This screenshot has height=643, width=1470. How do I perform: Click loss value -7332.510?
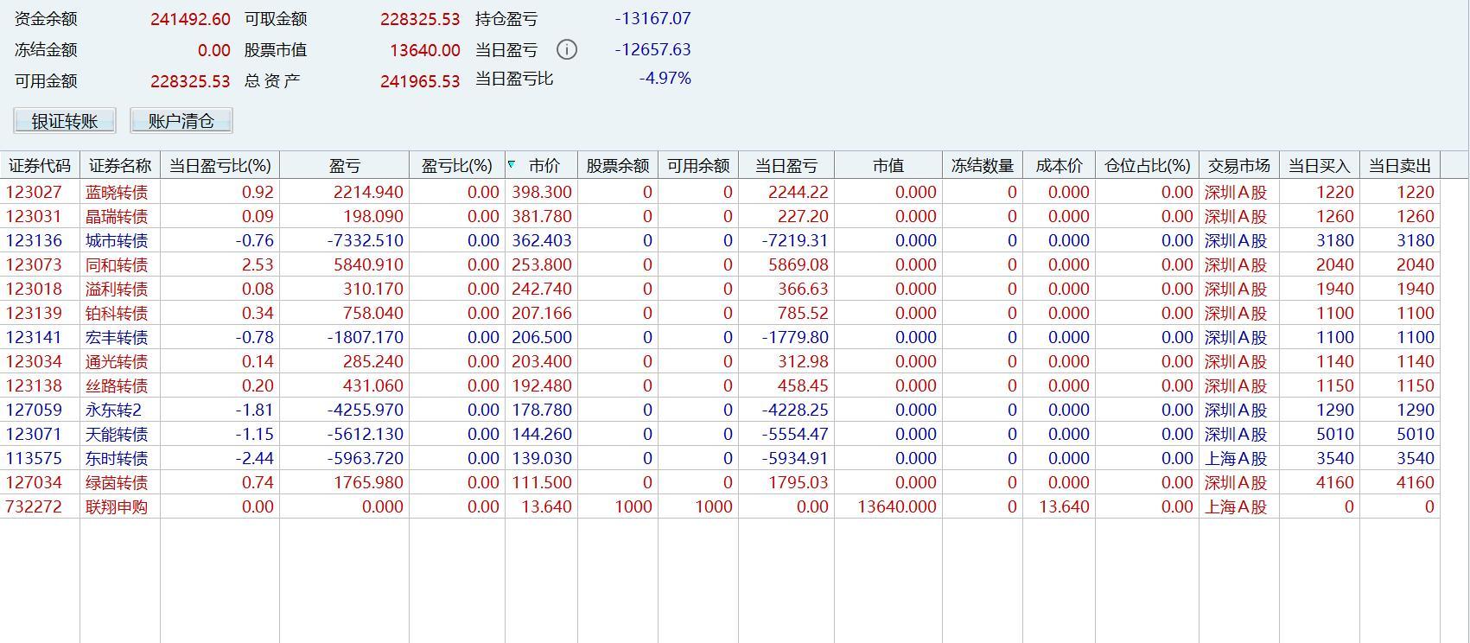366,240
